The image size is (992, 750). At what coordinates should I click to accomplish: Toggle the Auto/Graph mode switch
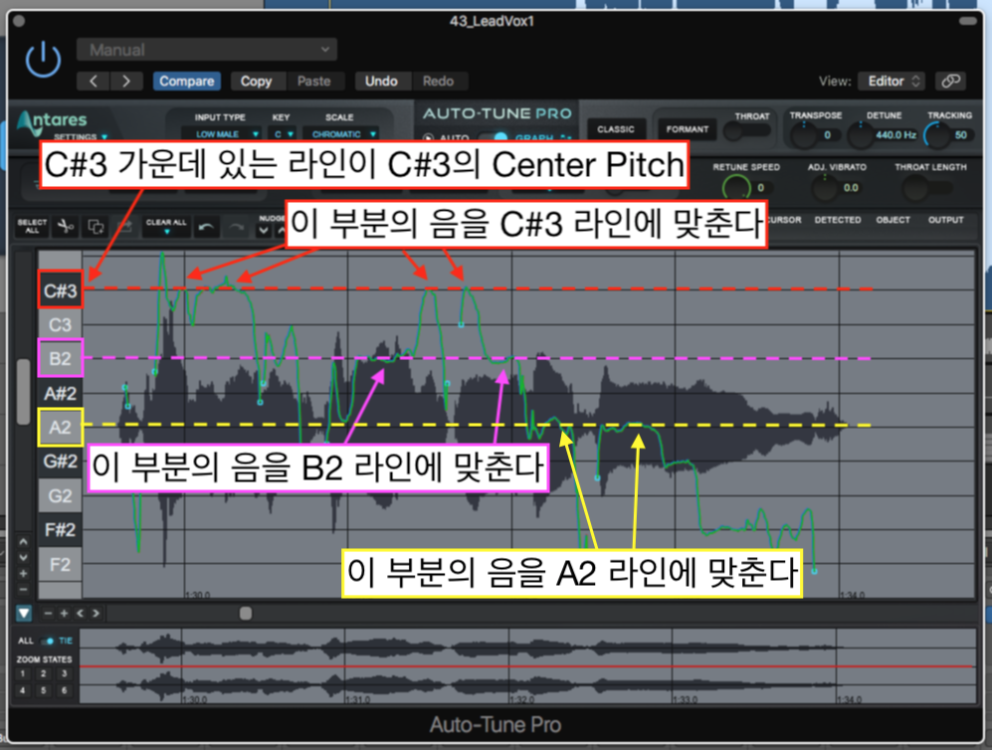tap(496, 136)
